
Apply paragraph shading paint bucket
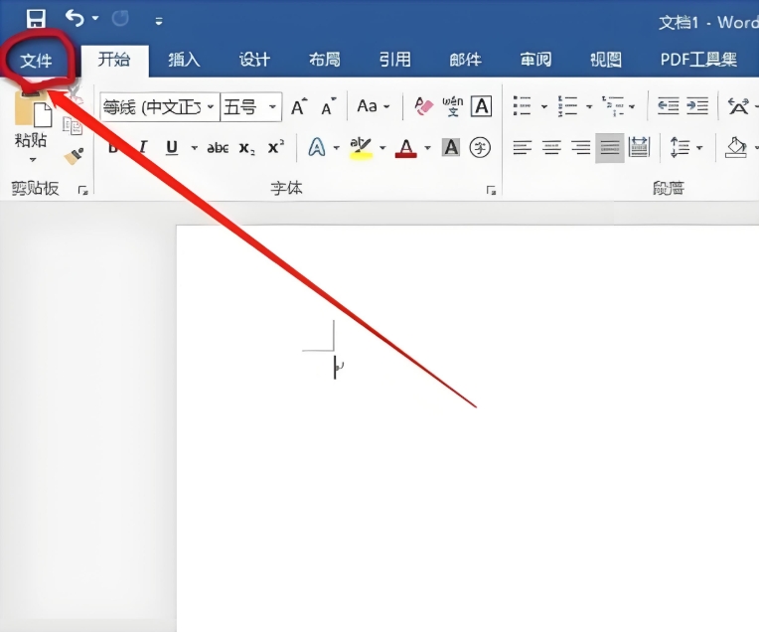click(x=735, y=147)
